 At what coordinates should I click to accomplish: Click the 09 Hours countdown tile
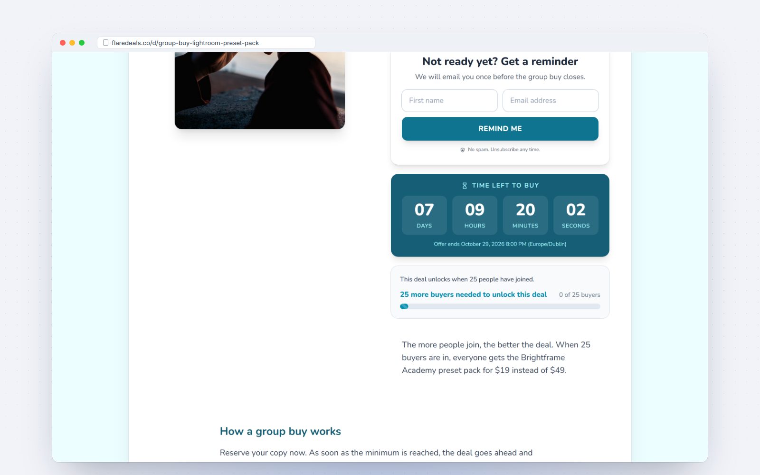click(475, 215)
